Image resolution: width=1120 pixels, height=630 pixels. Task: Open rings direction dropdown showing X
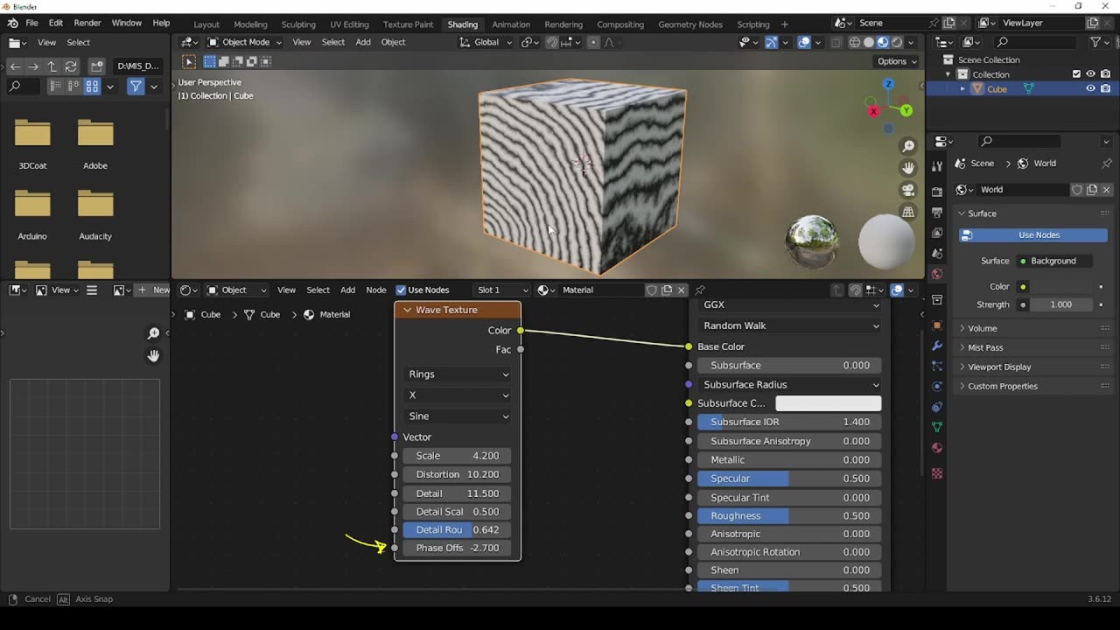click(458, 395)
